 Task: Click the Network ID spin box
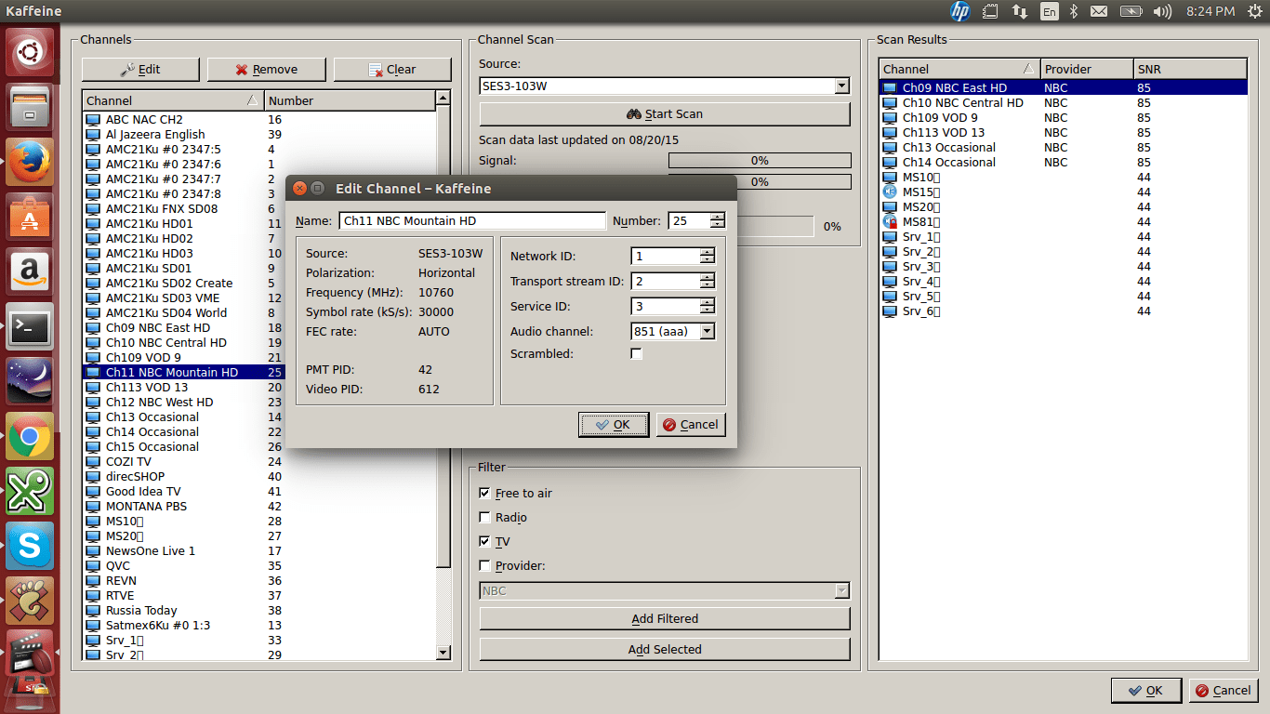pyautogui.click(x=673, y=257)
